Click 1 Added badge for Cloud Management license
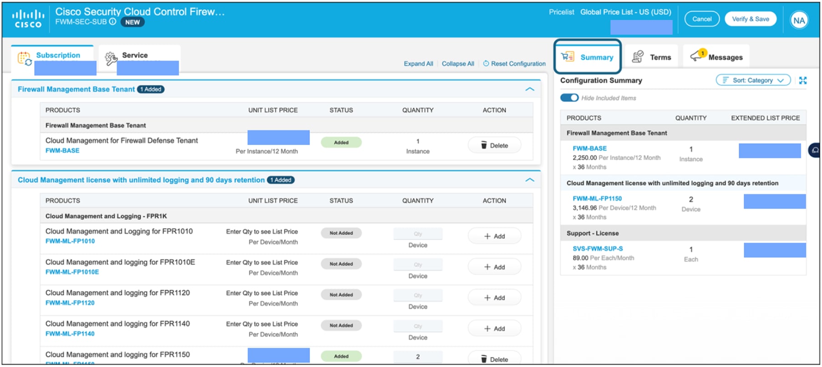822x367 pixels. click(x=281, y=180)
